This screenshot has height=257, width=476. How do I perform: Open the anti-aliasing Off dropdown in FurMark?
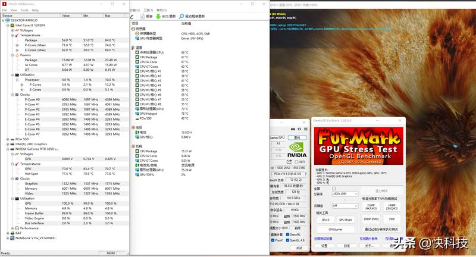[345, 205]
